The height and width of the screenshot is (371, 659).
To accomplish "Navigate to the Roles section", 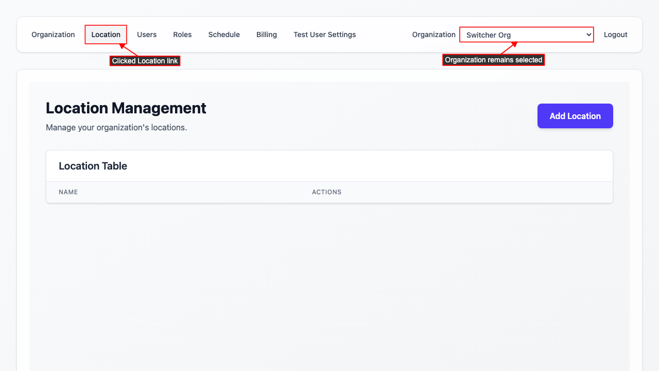I will point(182,35).
